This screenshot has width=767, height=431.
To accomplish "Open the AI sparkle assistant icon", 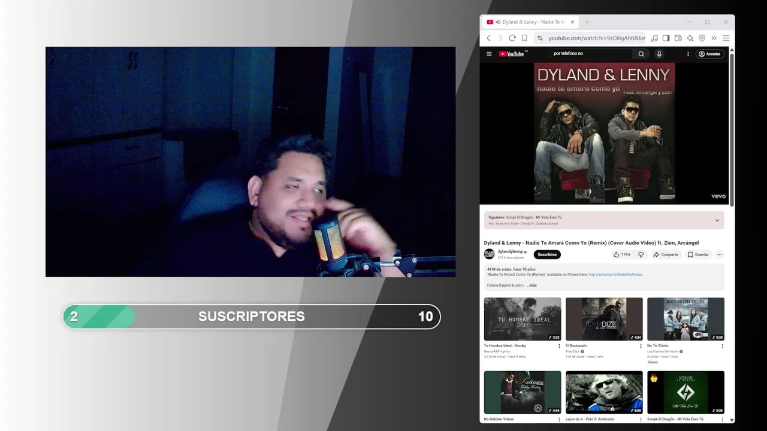I will click(690, 38).
